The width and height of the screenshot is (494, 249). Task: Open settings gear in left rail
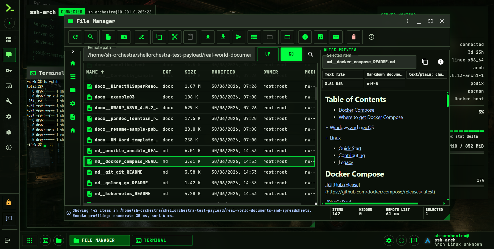[x=9, y=116]
